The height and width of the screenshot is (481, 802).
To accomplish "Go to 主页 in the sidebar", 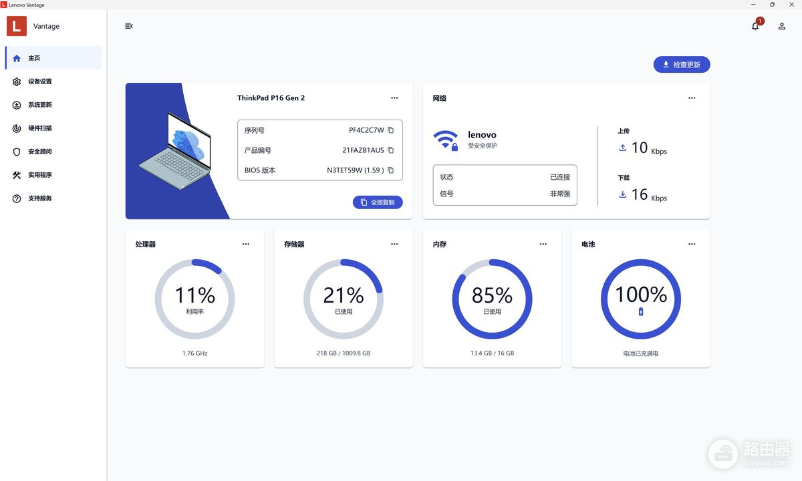I will (53, 58).
